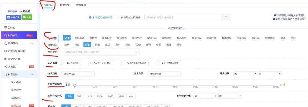Select the 宠物用品 category
This screenshot has height=107, width=308.
click(x=152, y=38)
